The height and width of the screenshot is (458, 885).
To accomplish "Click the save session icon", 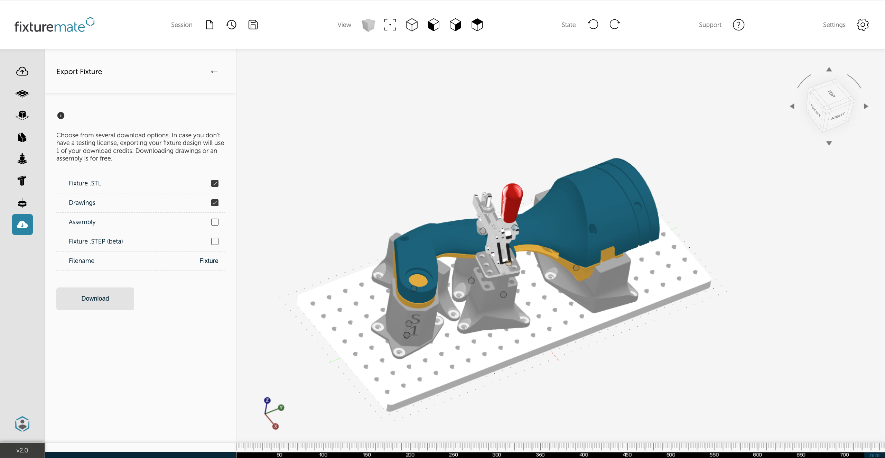I will point(253,25).
